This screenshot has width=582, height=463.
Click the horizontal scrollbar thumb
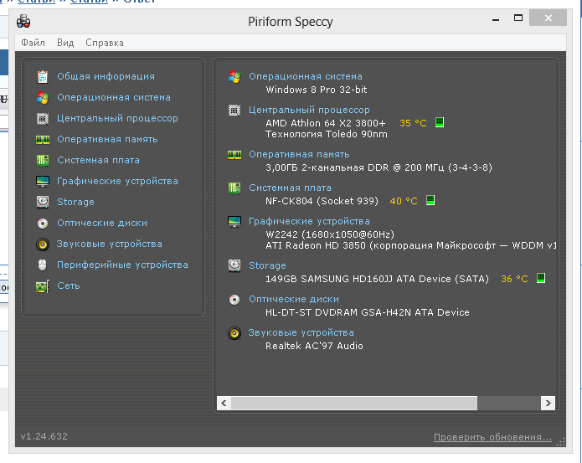354,404
